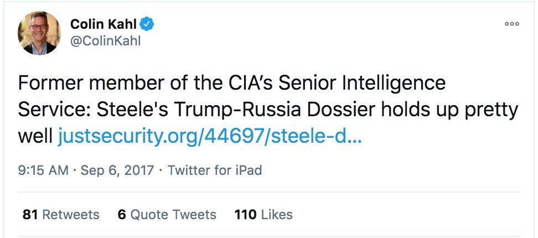This screenshot has width=538, height=238.
Task: Open the Twitter for iPad source label
Action: (x=215, y=170)
